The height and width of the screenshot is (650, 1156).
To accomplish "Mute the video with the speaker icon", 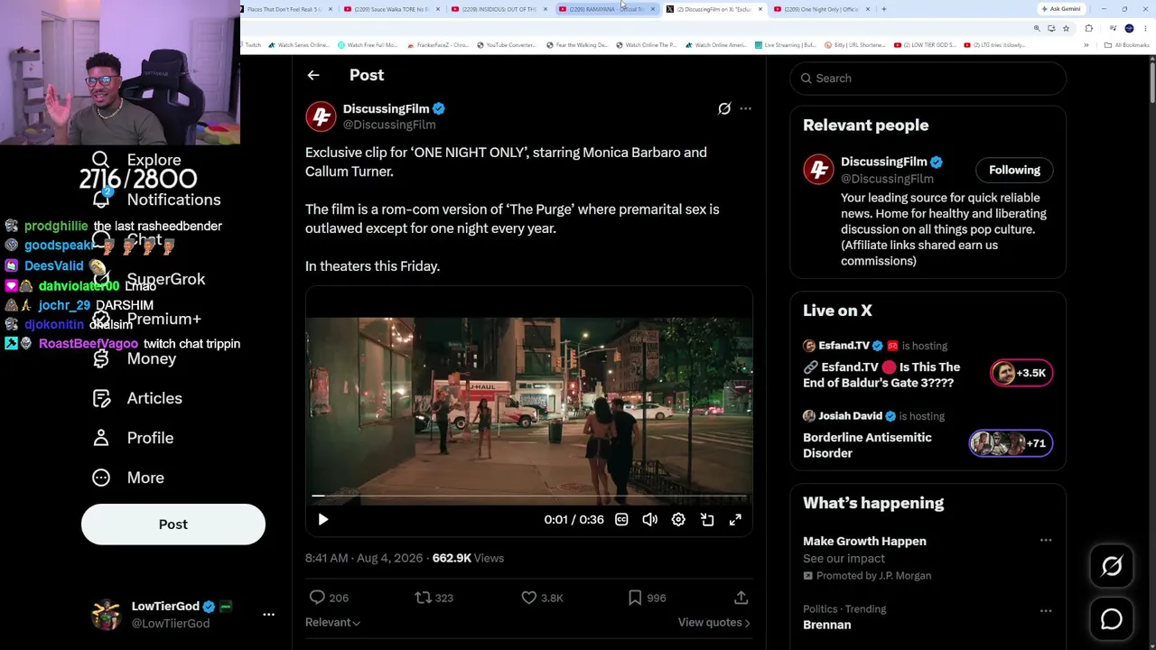I will tap(649, 519).
